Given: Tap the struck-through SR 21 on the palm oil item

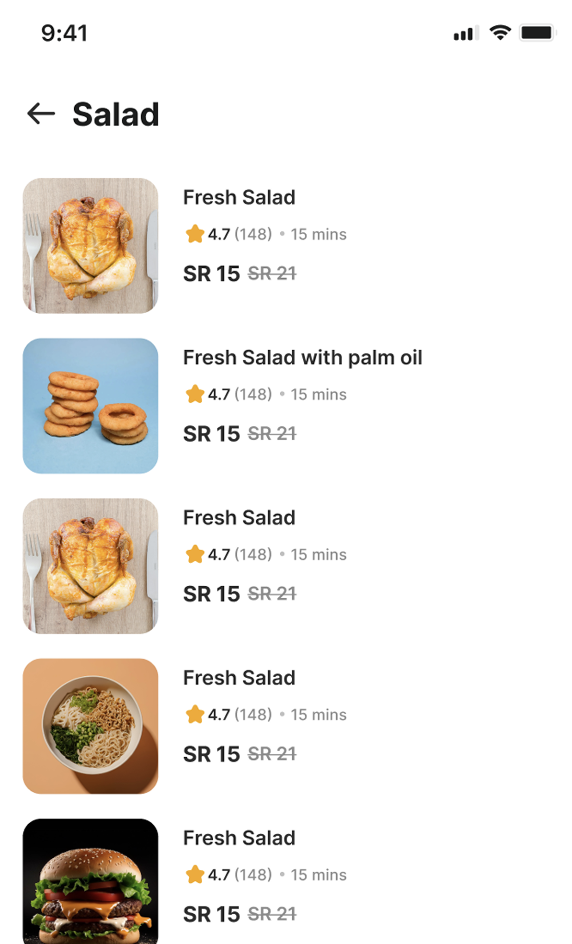Looking at the screenshot, I should pyautogui.click(x=272, y=434).
